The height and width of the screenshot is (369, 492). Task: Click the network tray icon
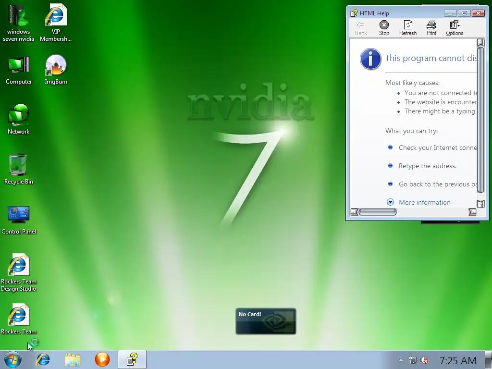coord(413,360)
